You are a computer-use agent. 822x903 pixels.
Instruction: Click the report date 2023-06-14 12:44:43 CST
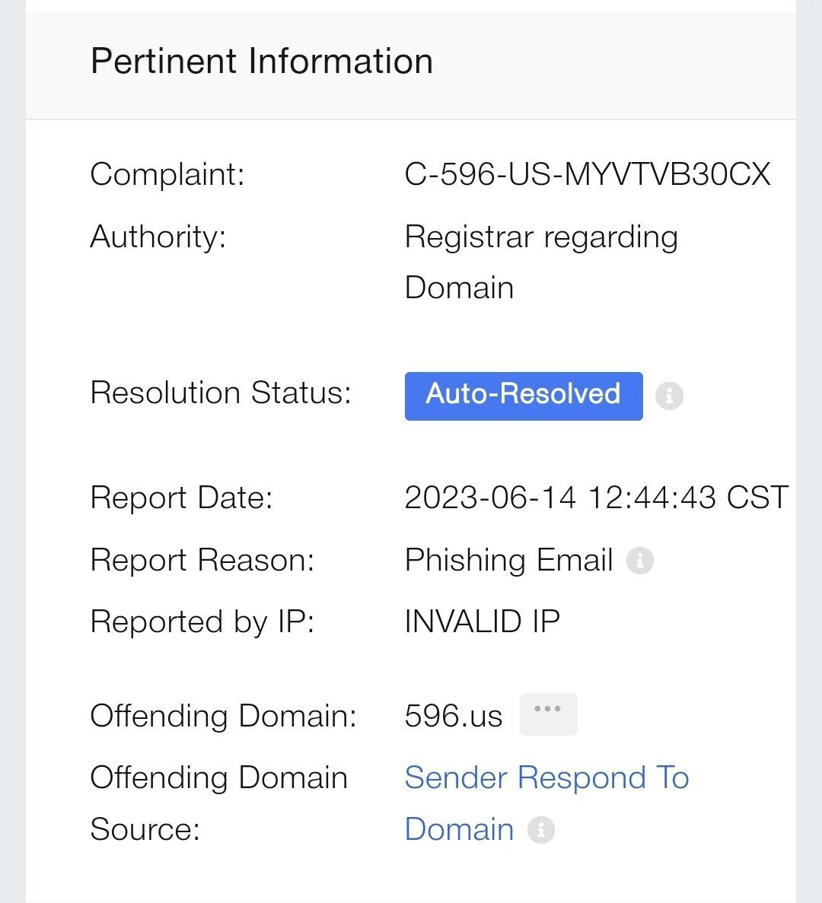click(x=596, y=498)
